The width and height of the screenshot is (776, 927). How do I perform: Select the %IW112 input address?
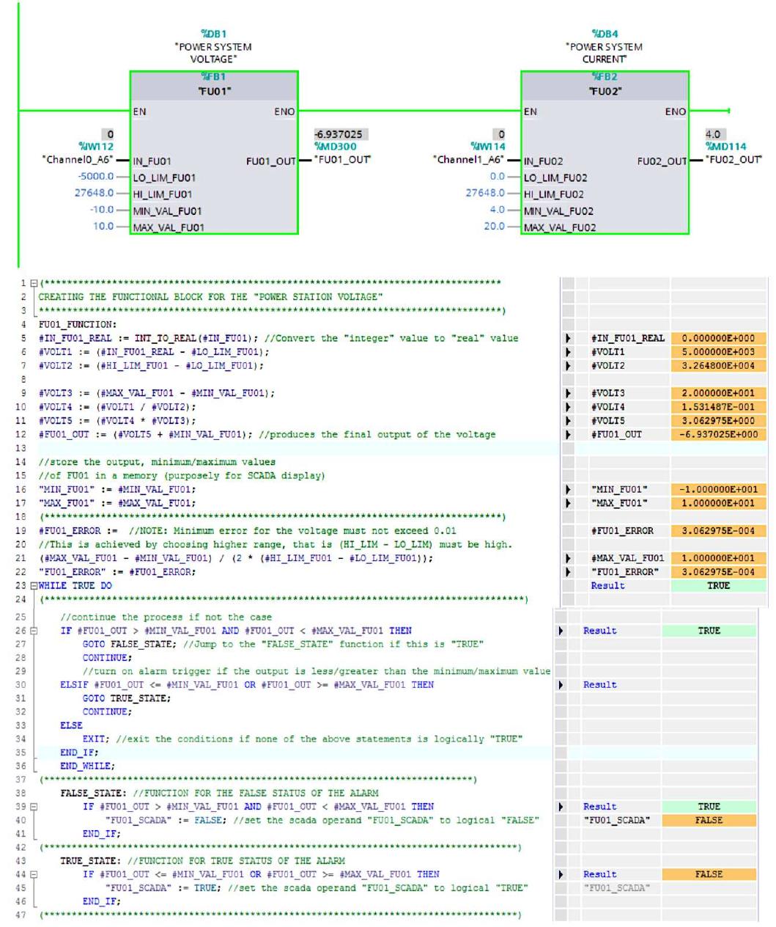pos(96,147)
